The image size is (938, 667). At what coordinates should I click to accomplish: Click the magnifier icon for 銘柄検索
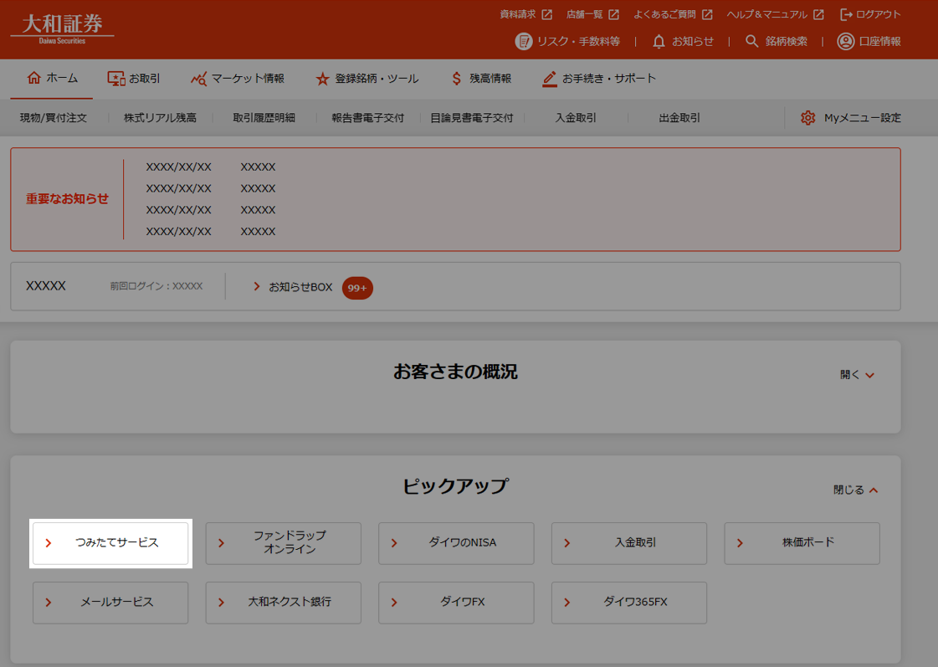(x=752, y=41)
